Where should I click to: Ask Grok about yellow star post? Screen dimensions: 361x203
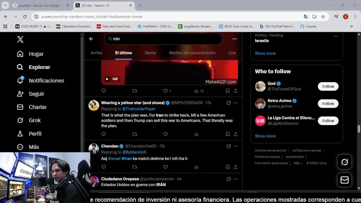228,103
